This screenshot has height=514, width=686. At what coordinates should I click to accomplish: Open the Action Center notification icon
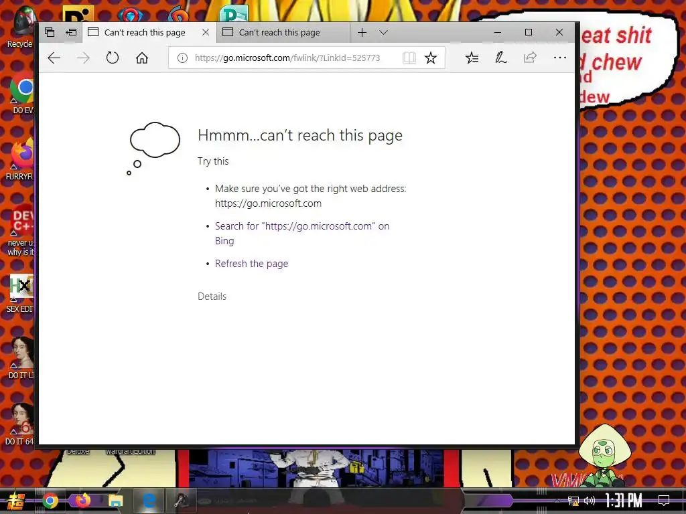(664, 501)
